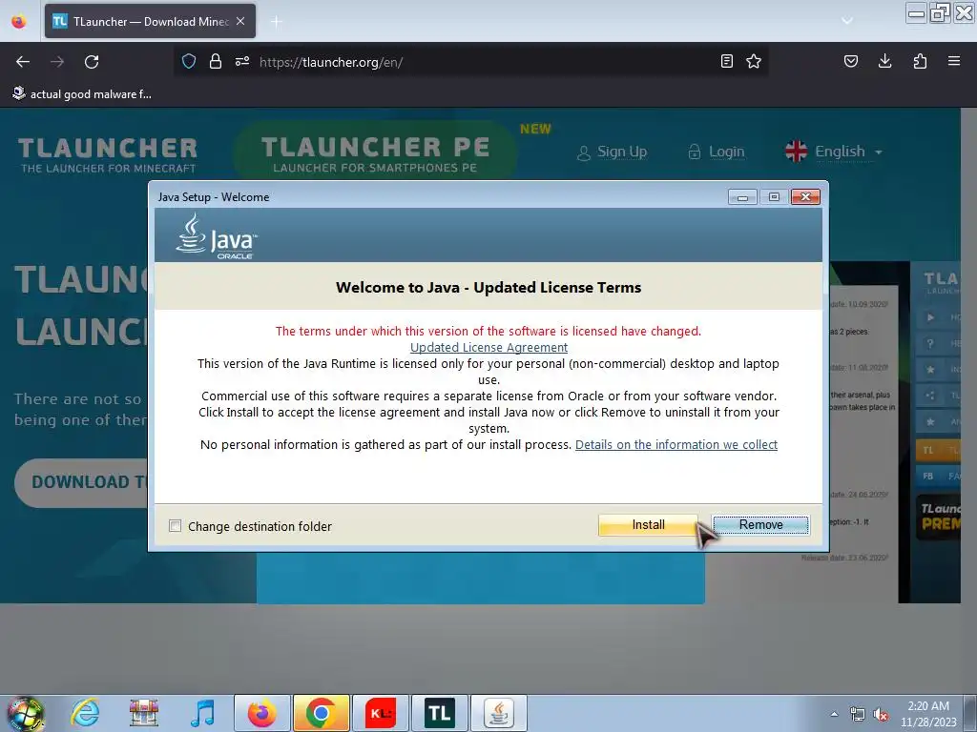Open the 'actual good malware f...' bookmark
The height and width of the screenshot is (732, 977).
point(82,94)
